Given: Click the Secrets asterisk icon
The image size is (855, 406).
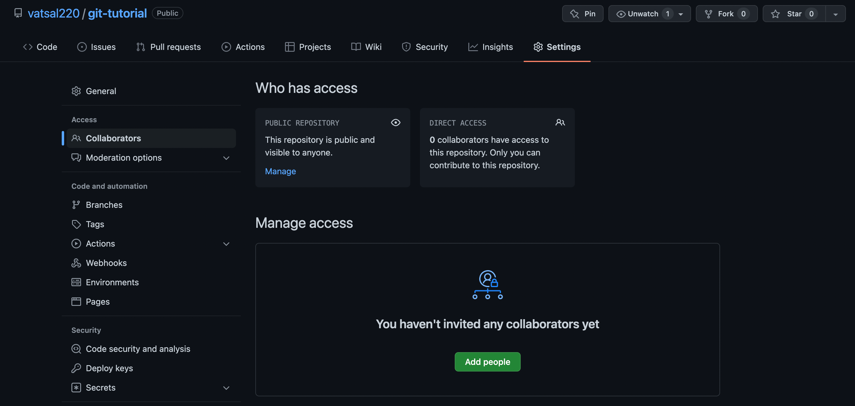Looking at the screenshot, I should click(76, 388).
